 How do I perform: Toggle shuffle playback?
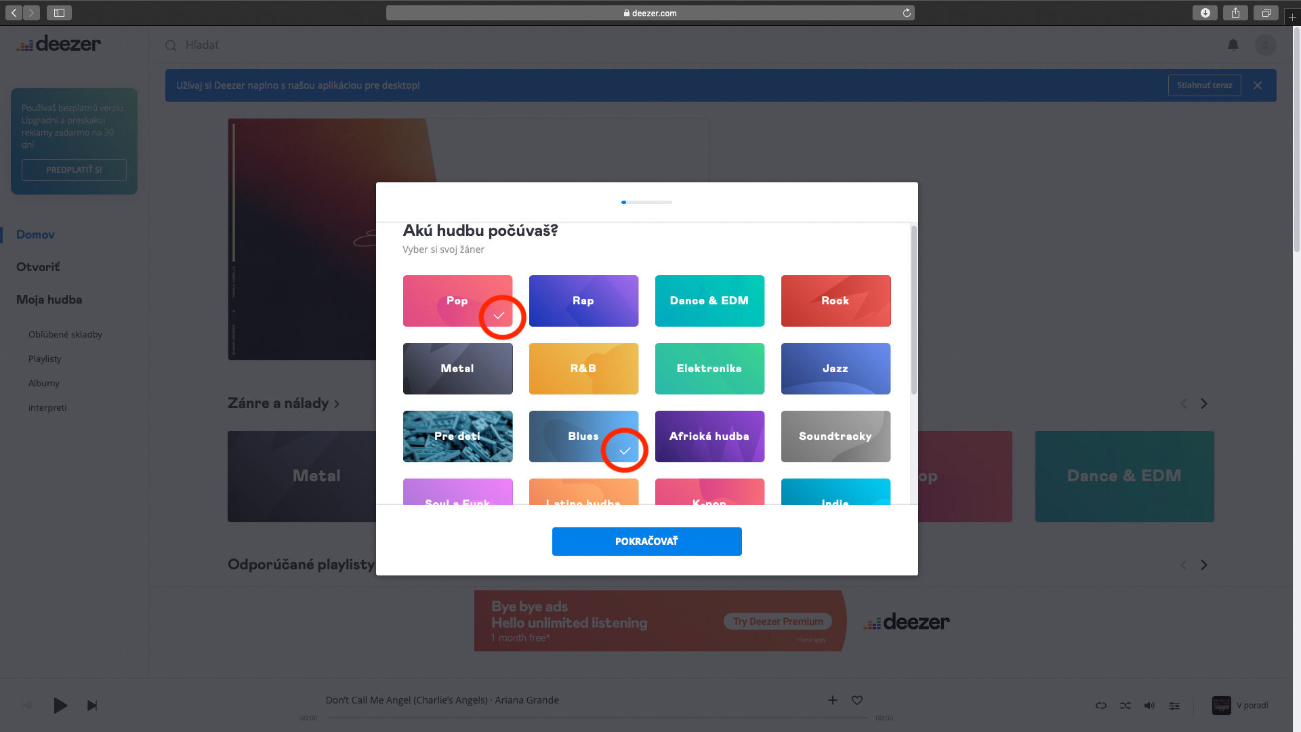[1126, 706]
